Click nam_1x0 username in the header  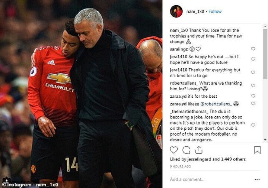[195, 12]
